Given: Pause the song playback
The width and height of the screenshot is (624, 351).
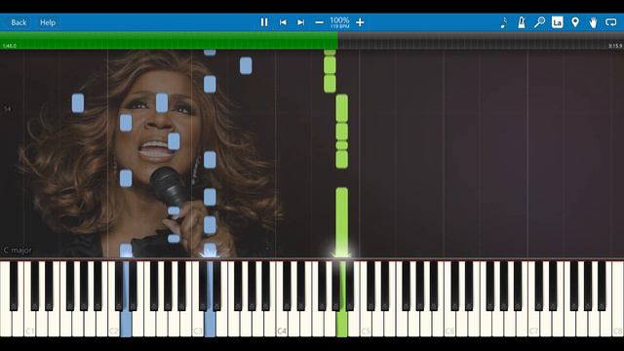Looking at the screenshot, I should (x=264, y=22).
